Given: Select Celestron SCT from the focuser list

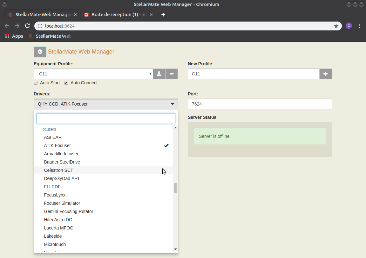Looking at the screenshot, I should coord(59,170).
